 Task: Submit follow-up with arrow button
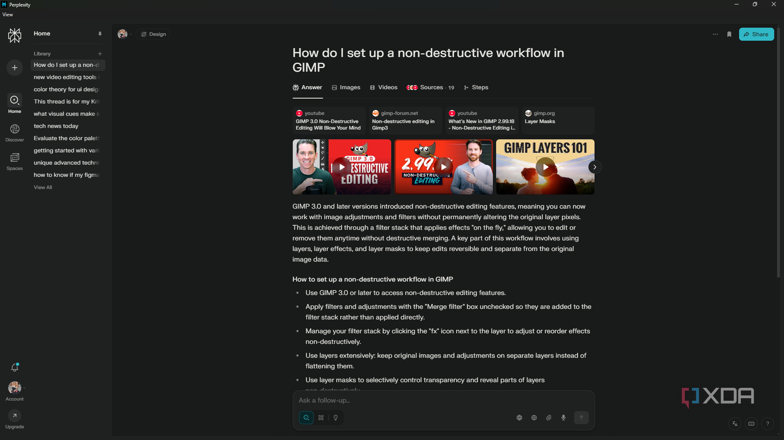point(581,418)
